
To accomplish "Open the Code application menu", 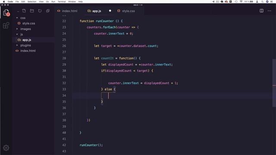I will coord(10,2).
